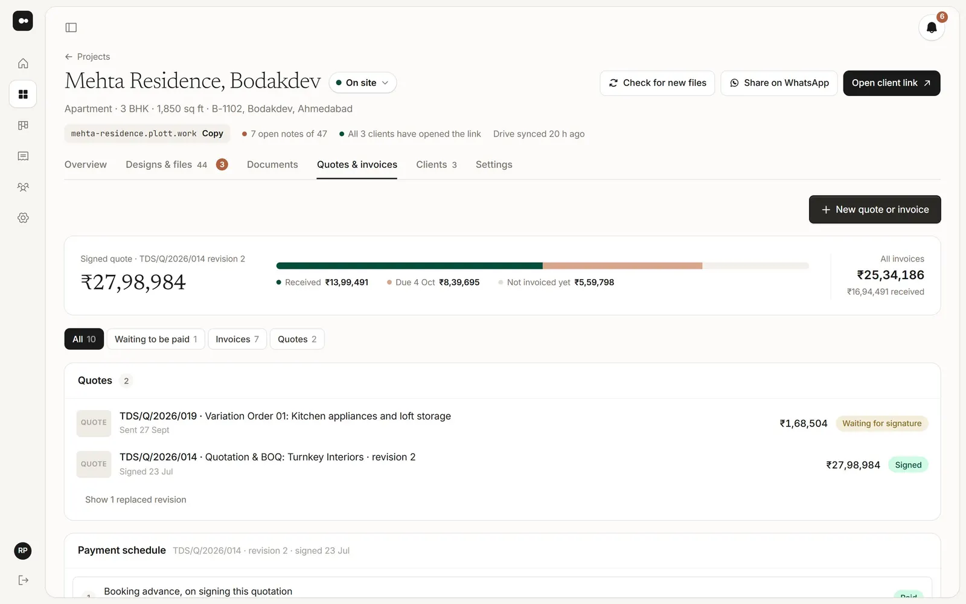Filter by Invoices 7
Image resolution: width=966 pixels, height=604 pixels.
tap(237, 339)
